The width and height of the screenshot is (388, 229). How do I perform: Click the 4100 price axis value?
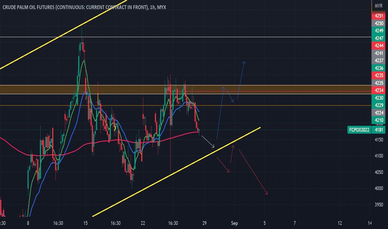pyautogui.click(x=378, y=156)
